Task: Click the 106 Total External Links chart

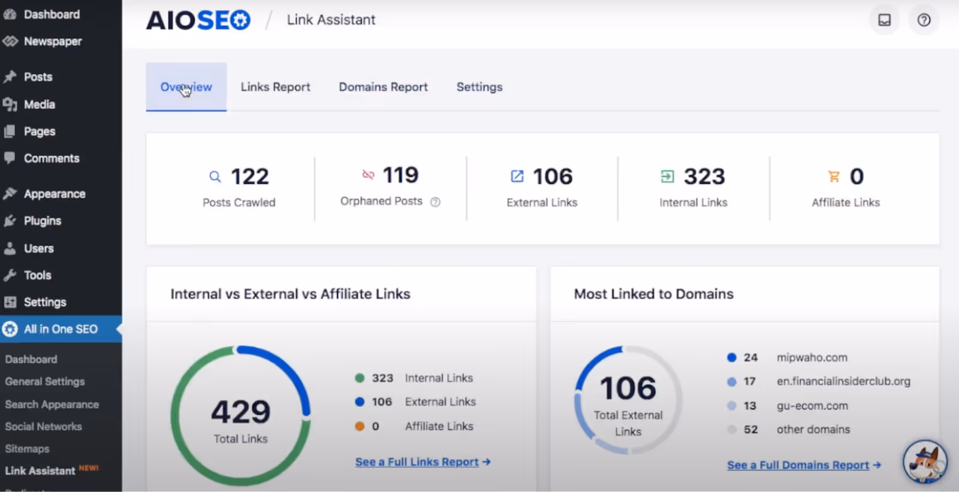Action: click(628, 400)
